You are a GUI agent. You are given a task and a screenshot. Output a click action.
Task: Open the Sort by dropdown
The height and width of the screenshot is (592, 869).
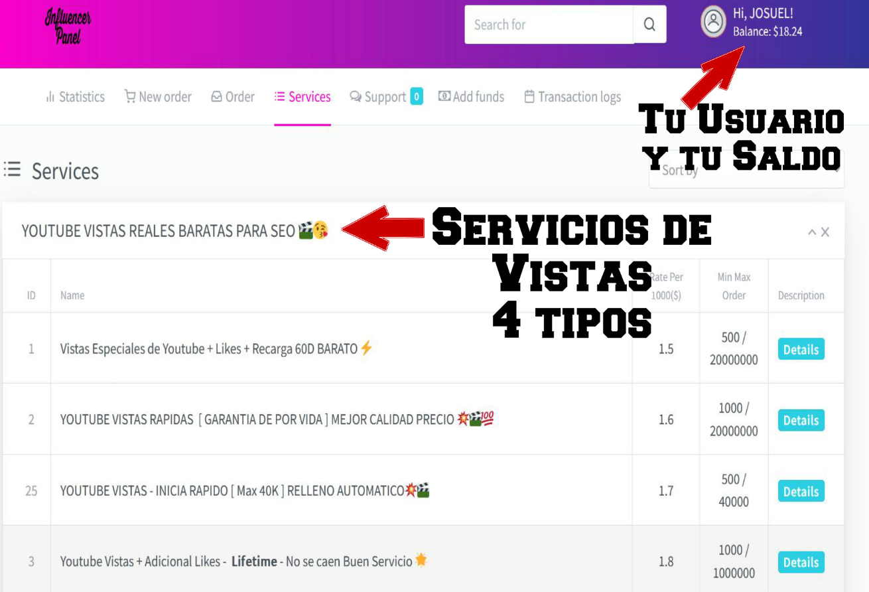[x=746, y=171]
